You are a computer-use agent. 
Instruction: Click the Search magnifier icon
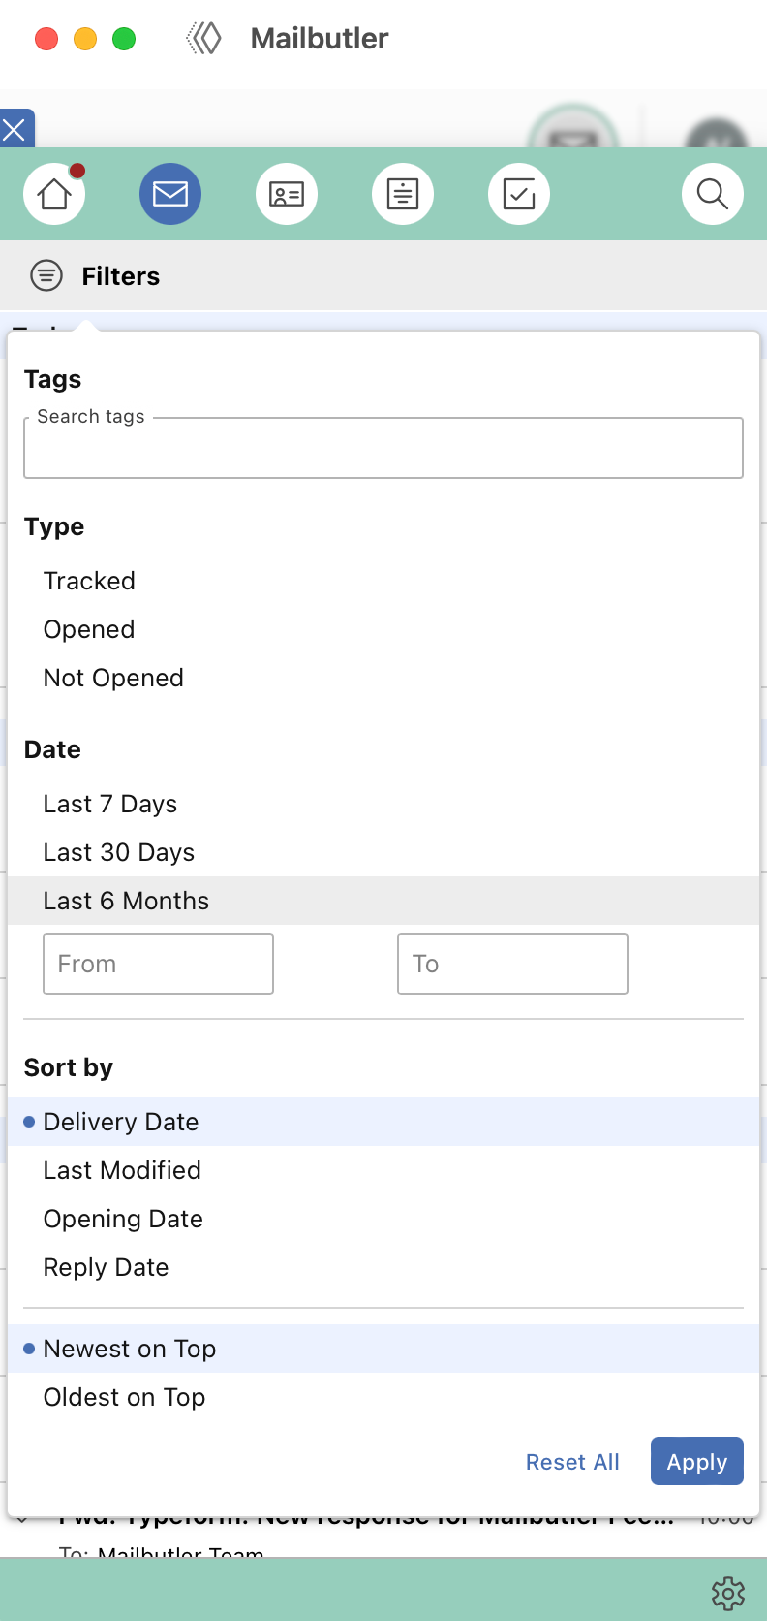[713, 194]
